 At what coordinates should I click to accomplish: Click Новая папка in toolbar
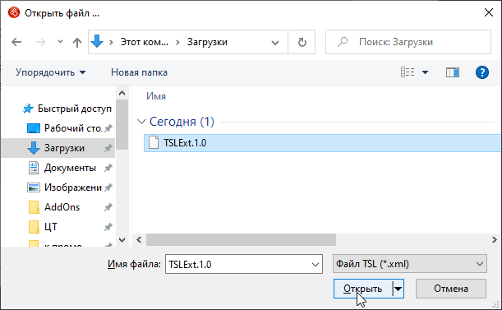tap(139, 72)
